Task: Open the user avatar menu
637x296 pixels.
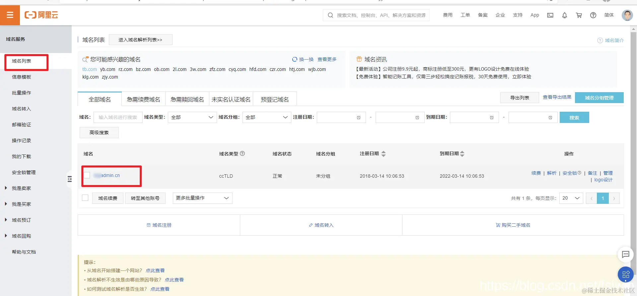Action: 627,15
